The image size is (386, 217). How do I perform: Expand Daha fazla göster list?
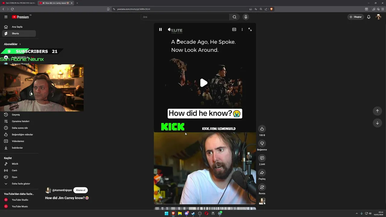(19, 184)
